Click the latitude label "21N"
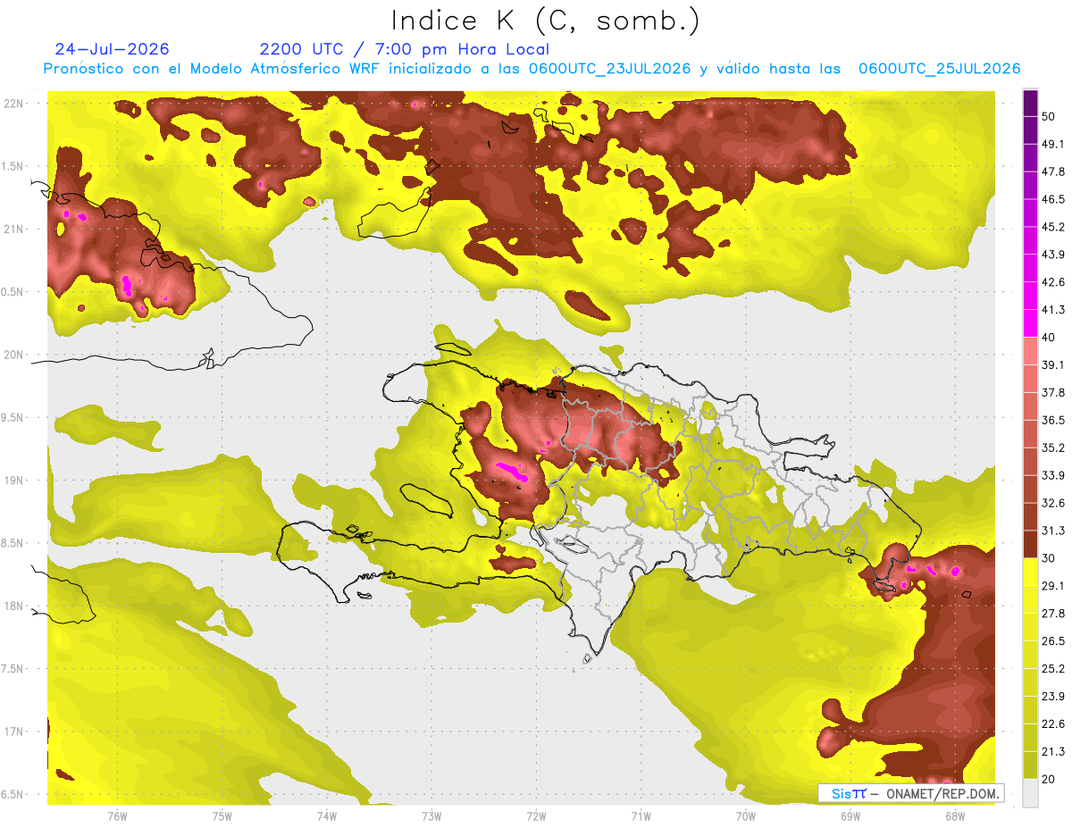 pos(15,229)
